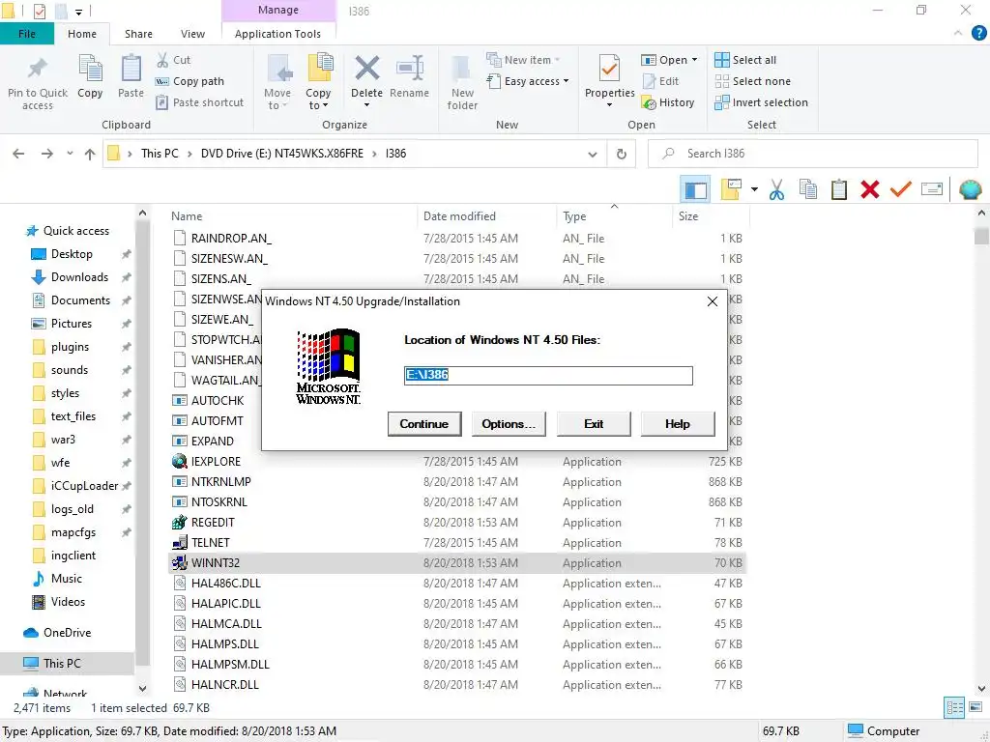Screen dimensions: 990x742
Task: Select Downloads in Quick access
Action: [79, 277]
